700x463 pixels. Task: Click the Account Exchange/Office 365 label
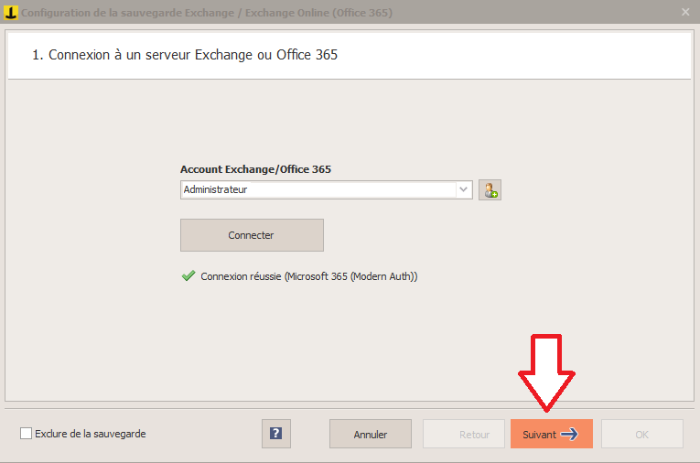[x=256, y=169]
